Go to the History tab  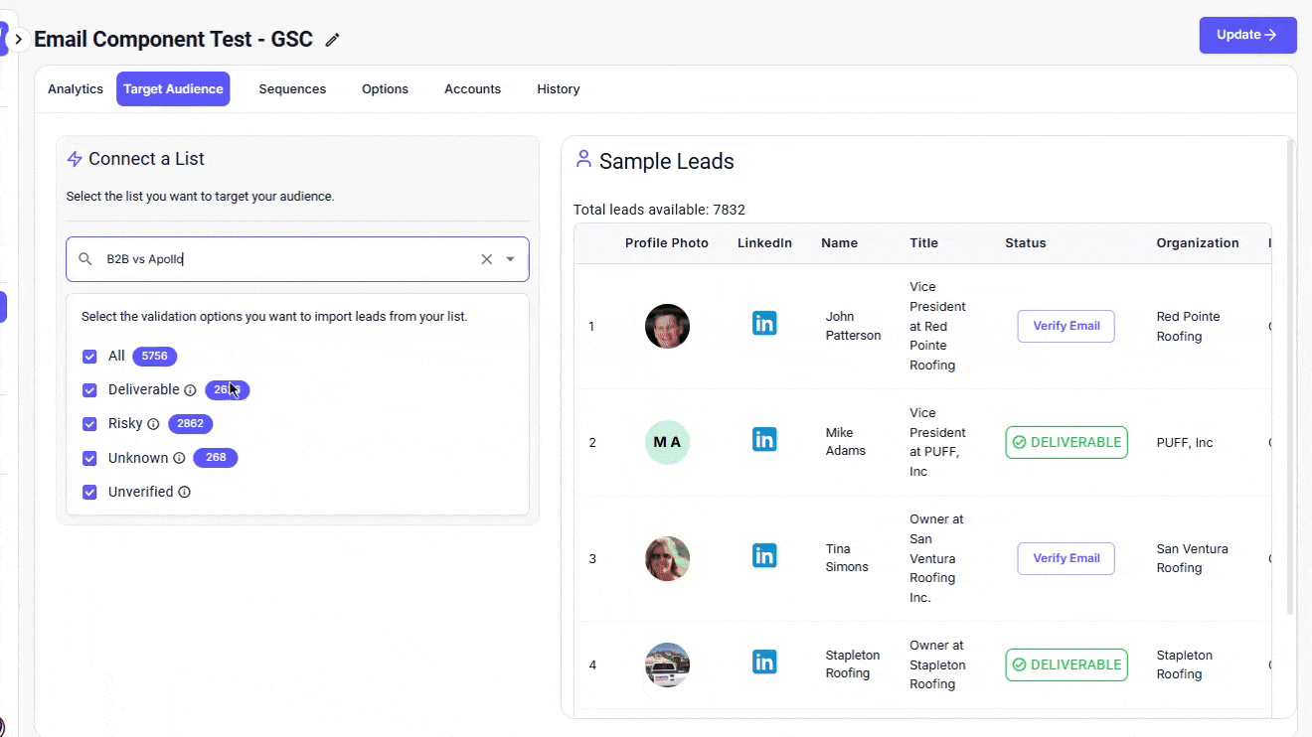point(559,89)
